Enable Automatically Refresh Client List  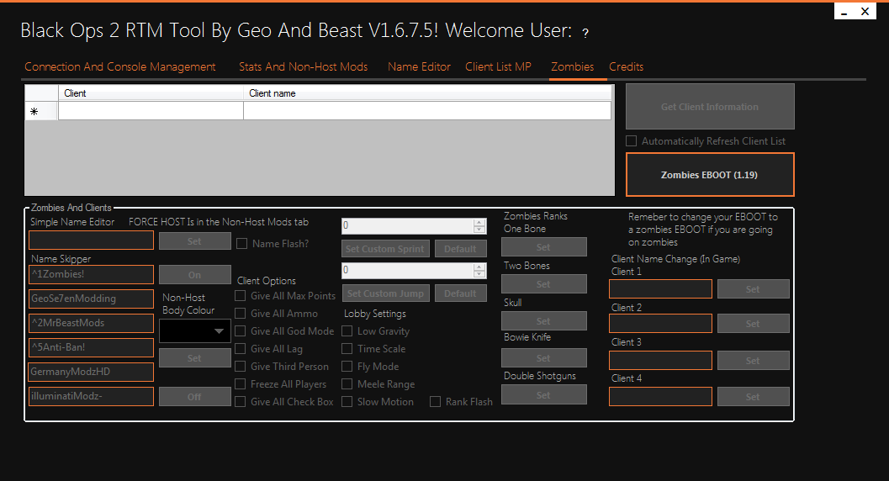coord(631,141)
